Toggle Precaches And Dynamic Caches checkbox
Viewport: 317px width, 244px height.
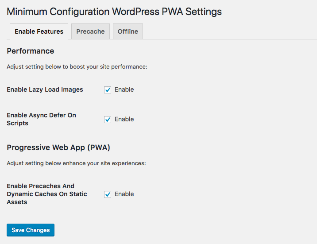(x=108, y=194)
